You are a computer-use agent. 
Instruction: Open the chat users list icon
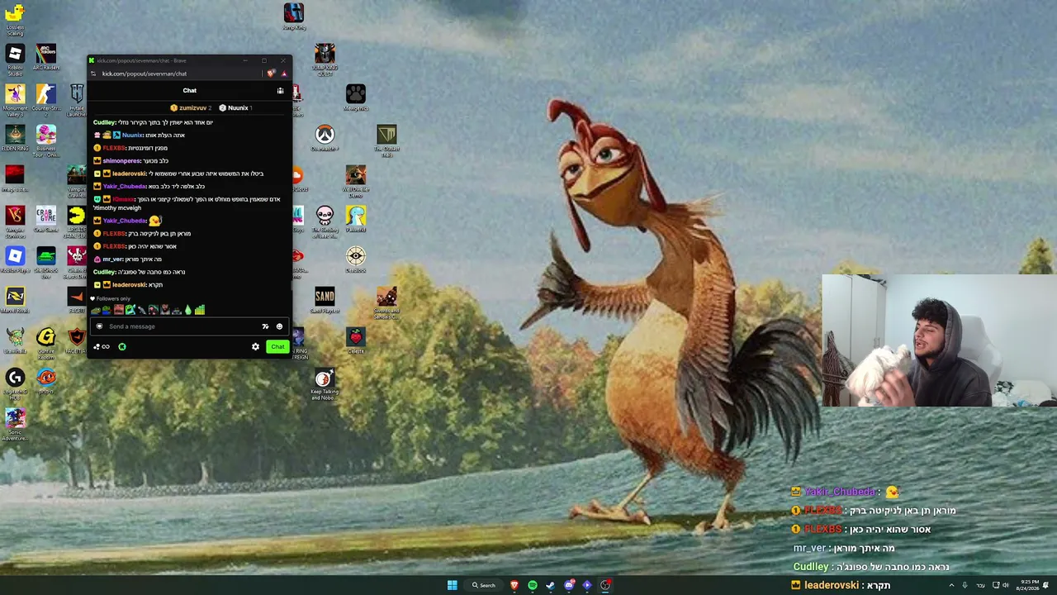pyautogui.click(x=280, y=91)
